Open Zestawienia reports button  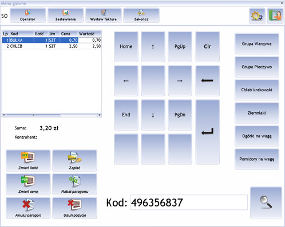pos(65,15)
